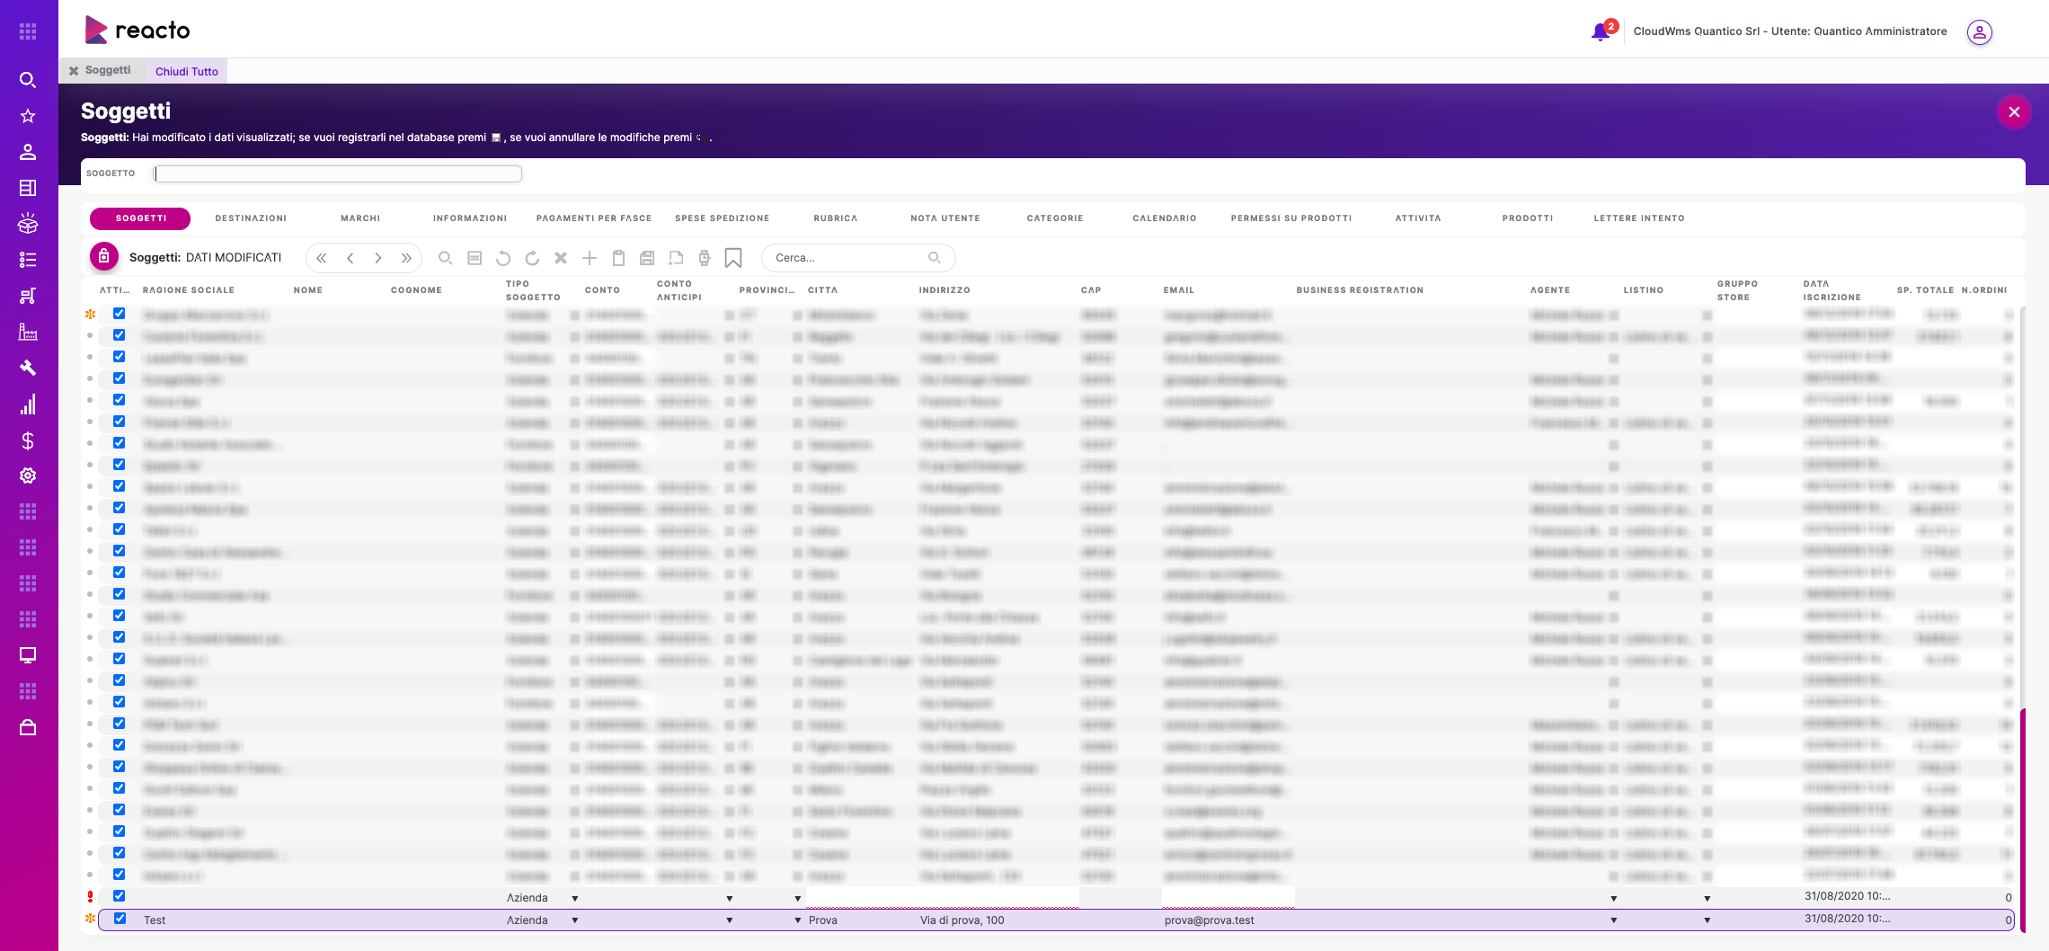The image size is (2049, 951).
Task: Click the Chiudi Tutto link
Action: click(x=187, y=71)
